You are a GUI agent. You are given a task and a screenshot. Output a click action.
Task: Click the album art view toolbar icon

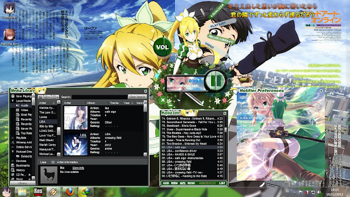tap(40, 97)
